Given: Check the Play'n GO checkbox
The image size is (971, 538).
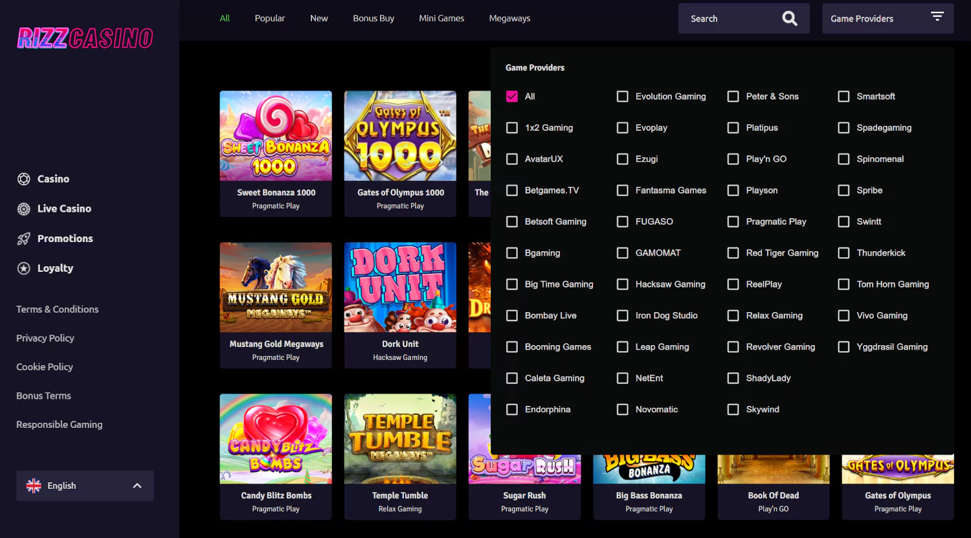Looking at the screenshot, I should [x=733, y=159].
